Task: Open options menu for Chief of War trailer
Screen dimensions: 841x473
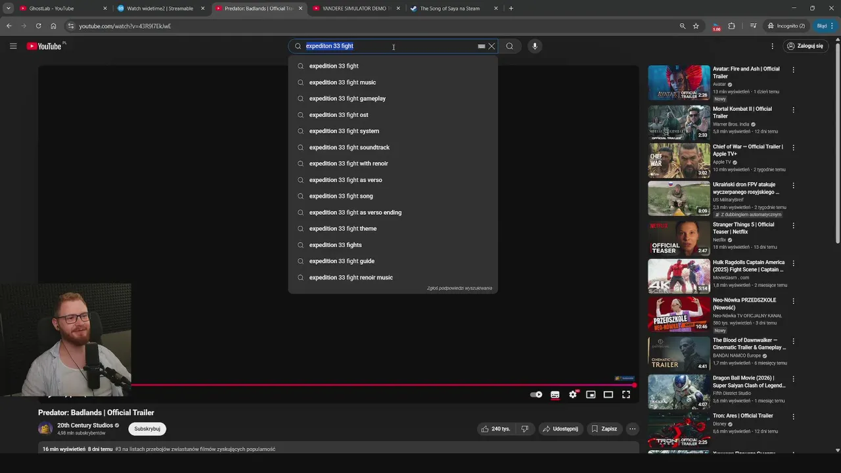Action: pos(793,147)
